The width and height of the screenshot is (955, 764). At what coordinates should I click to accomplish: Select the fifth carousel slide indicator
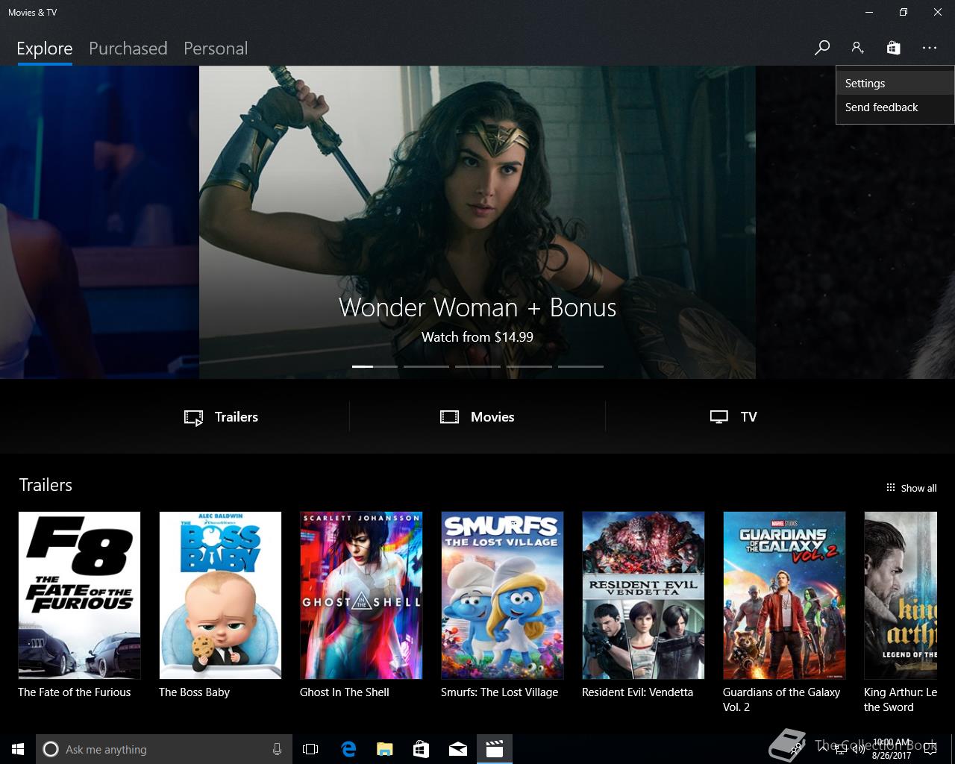pos(580,366)
